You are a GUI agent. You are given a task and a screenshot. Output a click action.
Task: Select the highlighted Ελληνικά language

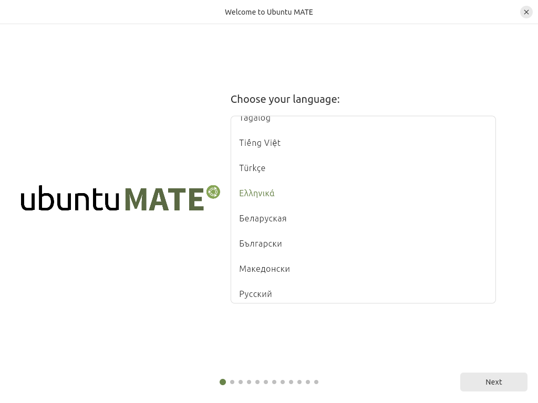(x=257, y=193)
